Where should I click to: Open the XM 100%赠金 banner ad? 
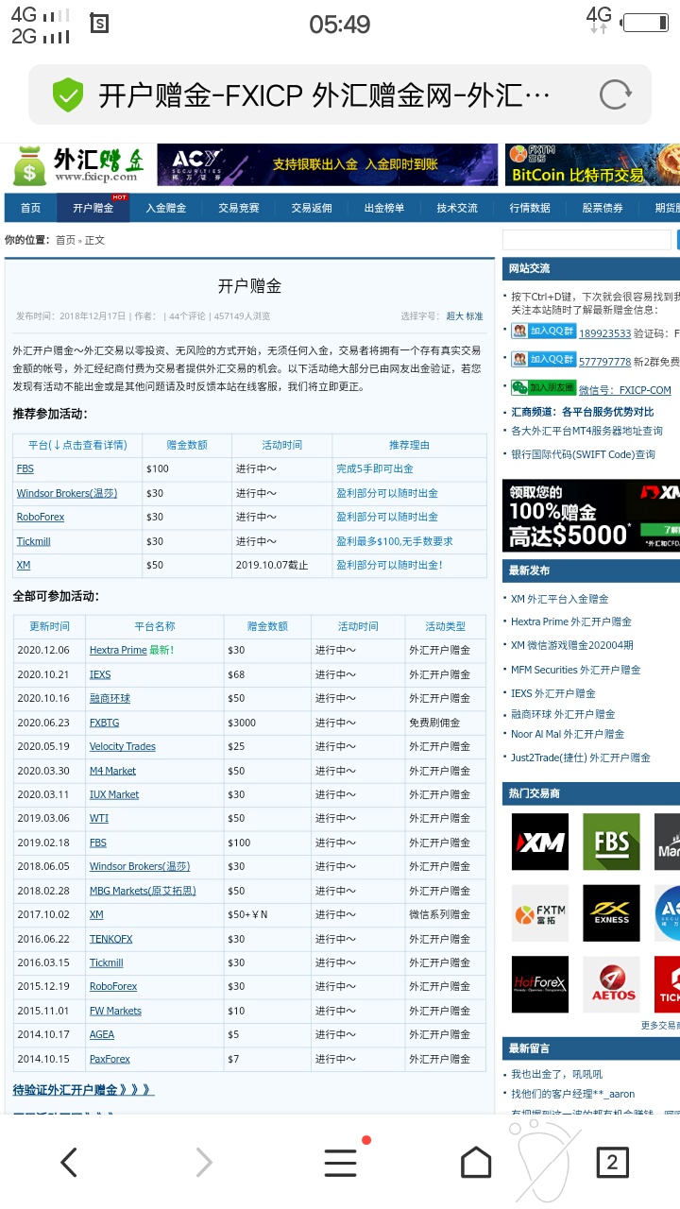(x=591, y=516)
